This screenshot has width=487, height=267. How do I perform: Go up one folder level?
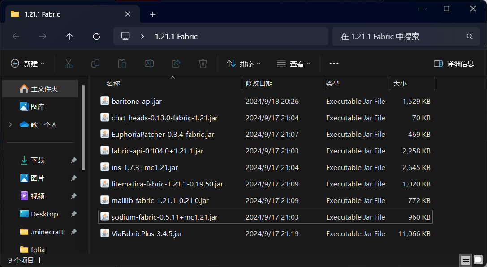pyautogui.click(x=69, y=37)
